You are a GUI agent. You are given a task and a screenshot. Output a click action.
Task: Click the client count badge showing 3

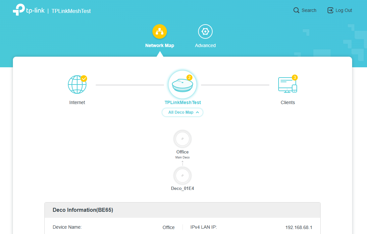click(x=295, y=78)
